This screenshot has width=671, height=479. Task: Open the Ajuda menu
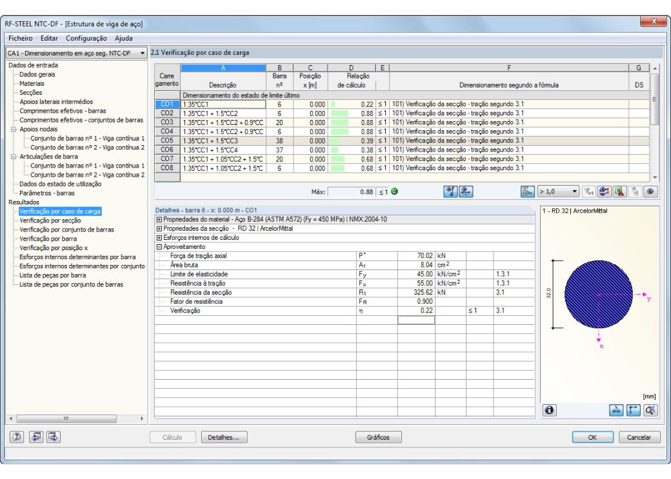coord(124,38)
